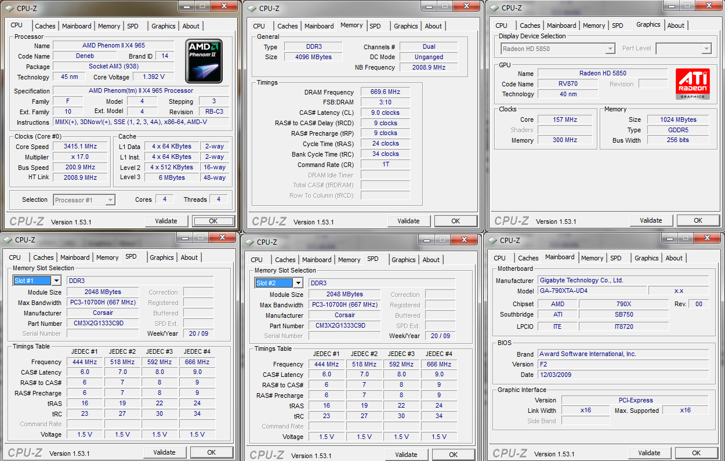Click the BIOS Brand Award Software International, Inc.
This screenshot has height=461, width=725.
coord(623,354)
